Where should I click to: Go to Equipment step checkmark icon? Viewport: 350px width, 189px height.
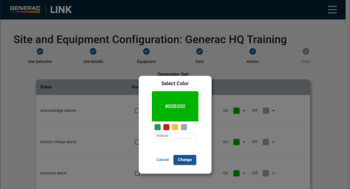pyautogui.click(x=146, y=51)
